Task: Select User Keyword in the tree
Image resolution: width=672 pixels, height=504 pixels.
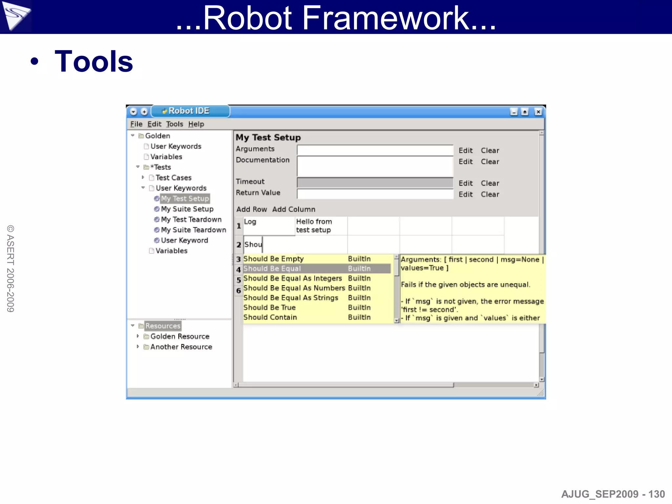Action: coord(184,241)
